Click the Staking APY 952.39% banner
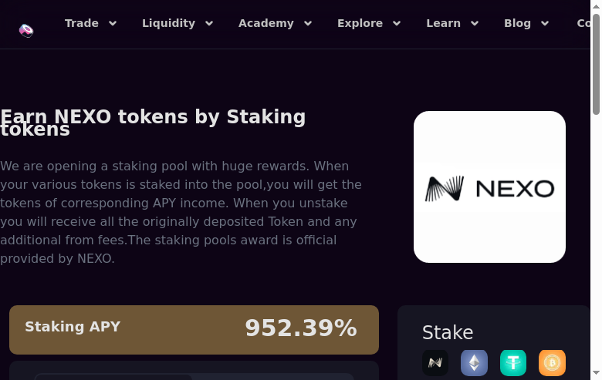The width and height of the screenshot is (602, 380). coord(194,329)
